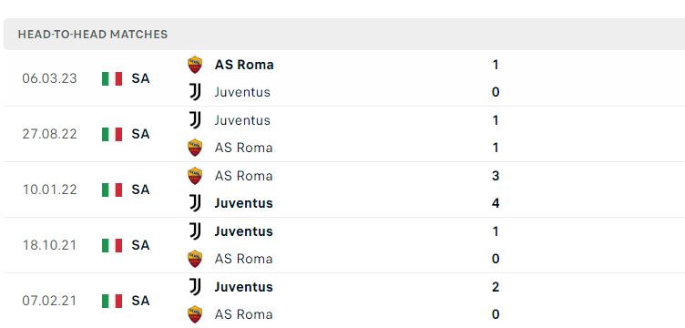Click Juventus logo in 06.03.23 match
685x328 pixels.
[195, 92]
